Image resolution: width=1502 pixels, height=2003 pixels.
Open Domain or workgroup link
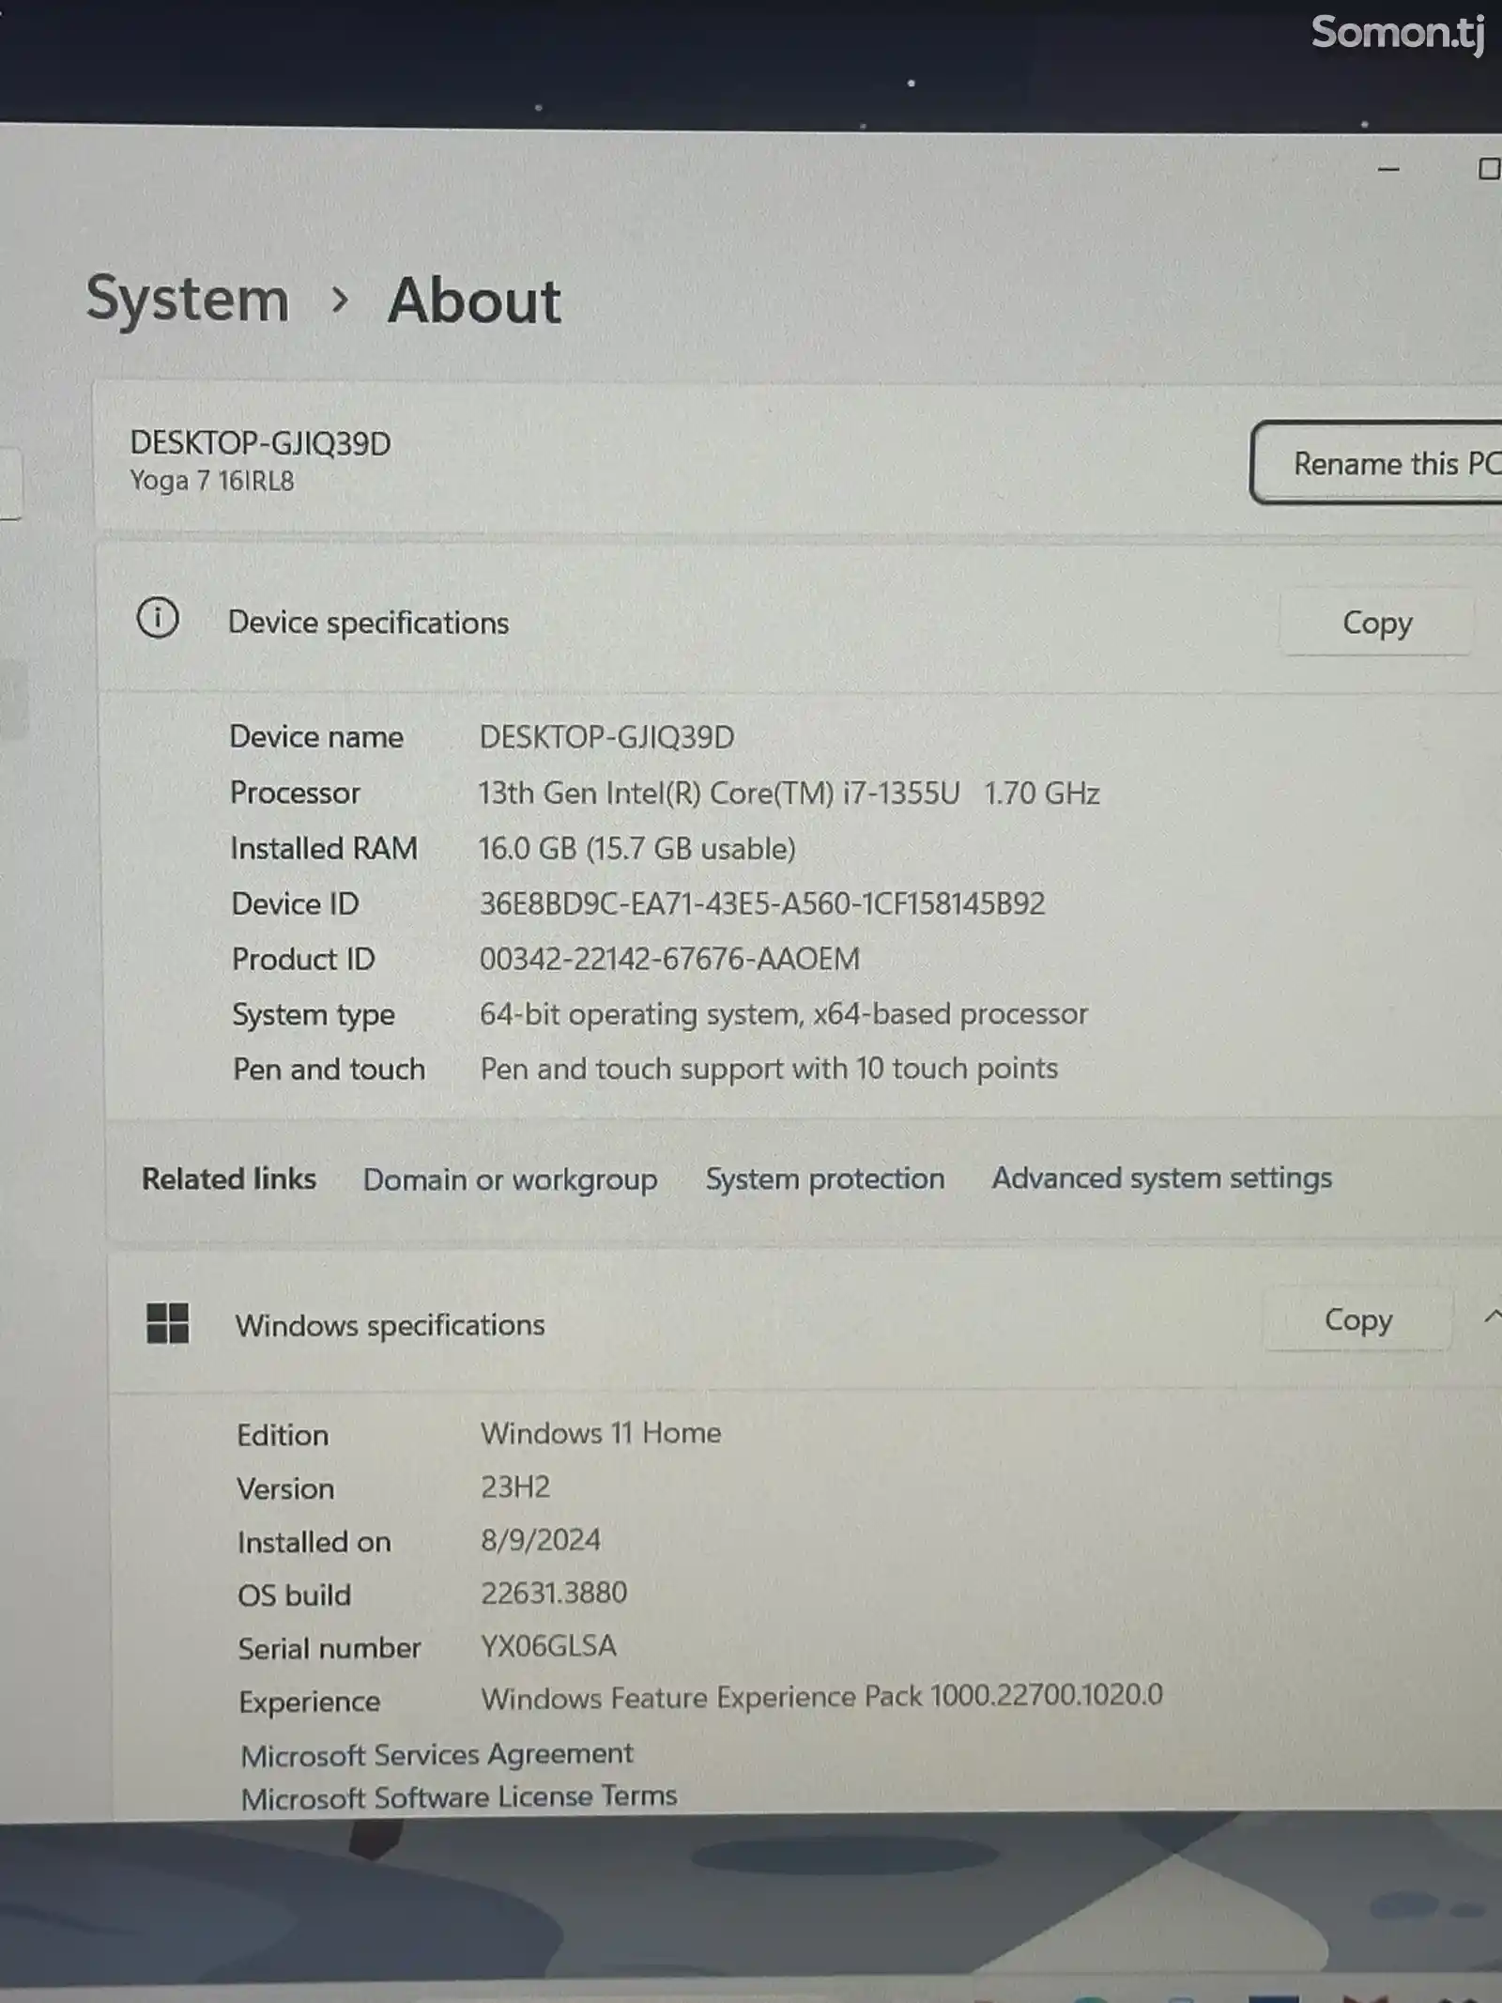(x=510, y=1179)
